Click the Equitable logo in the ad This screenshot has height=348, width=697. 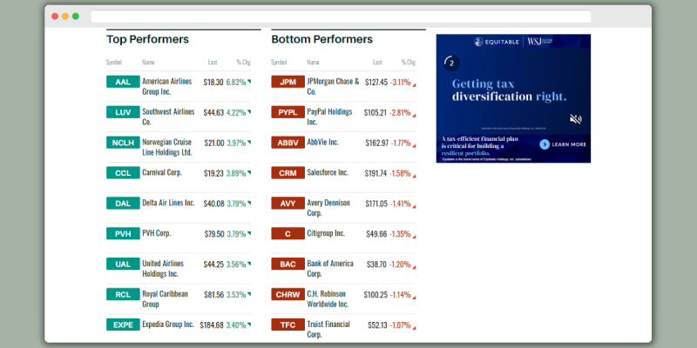(497, 42)
